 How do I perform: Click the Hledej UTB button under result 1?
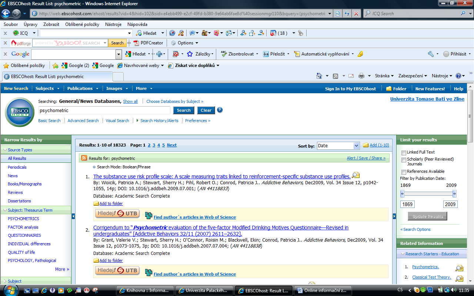(x=117, y=213)
